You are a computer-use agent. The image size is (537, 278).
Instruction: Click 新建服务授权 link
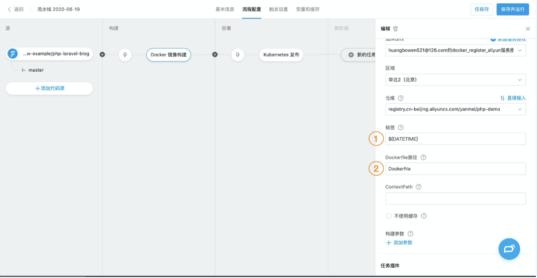[508, 40]
